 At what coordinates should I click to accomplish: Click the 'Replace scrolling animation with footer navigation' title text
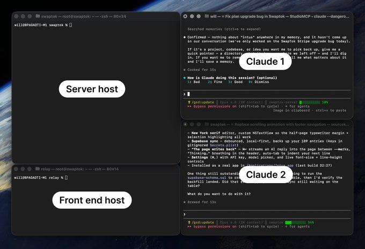point(280,124)
